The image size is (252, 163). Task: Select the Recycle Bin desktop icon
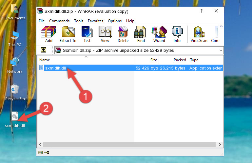(15, 92)
